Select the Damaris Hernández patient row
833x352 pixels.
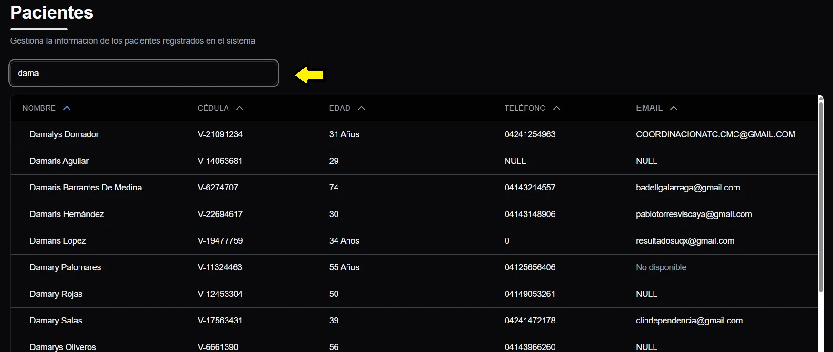(x=67, y=214)
